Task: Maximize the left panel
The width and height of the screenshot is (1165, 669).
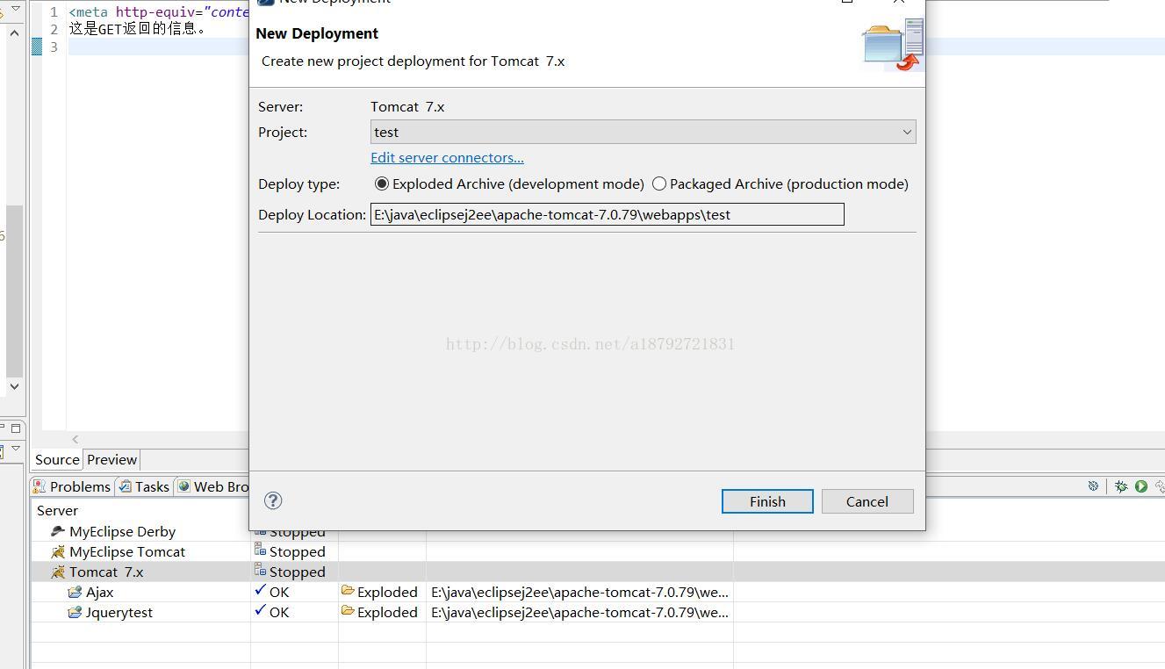Action: point(16,428)
